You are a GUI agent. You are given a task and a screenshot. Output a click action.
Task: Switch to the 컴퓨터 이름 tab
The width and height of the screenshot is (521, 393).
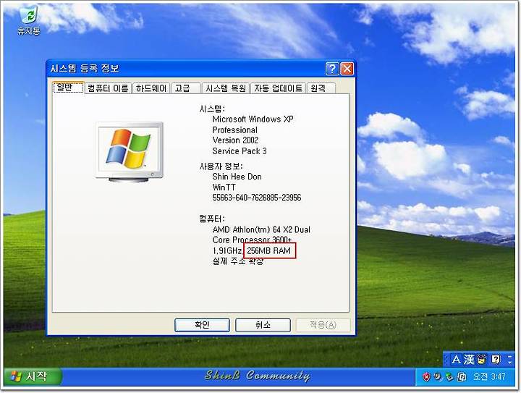(108, 88)
